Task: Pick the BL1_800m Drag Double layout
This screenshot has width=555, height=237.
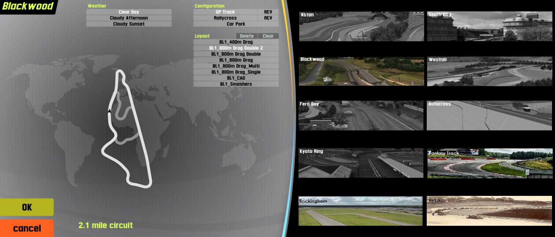Action: pos(236,54)
